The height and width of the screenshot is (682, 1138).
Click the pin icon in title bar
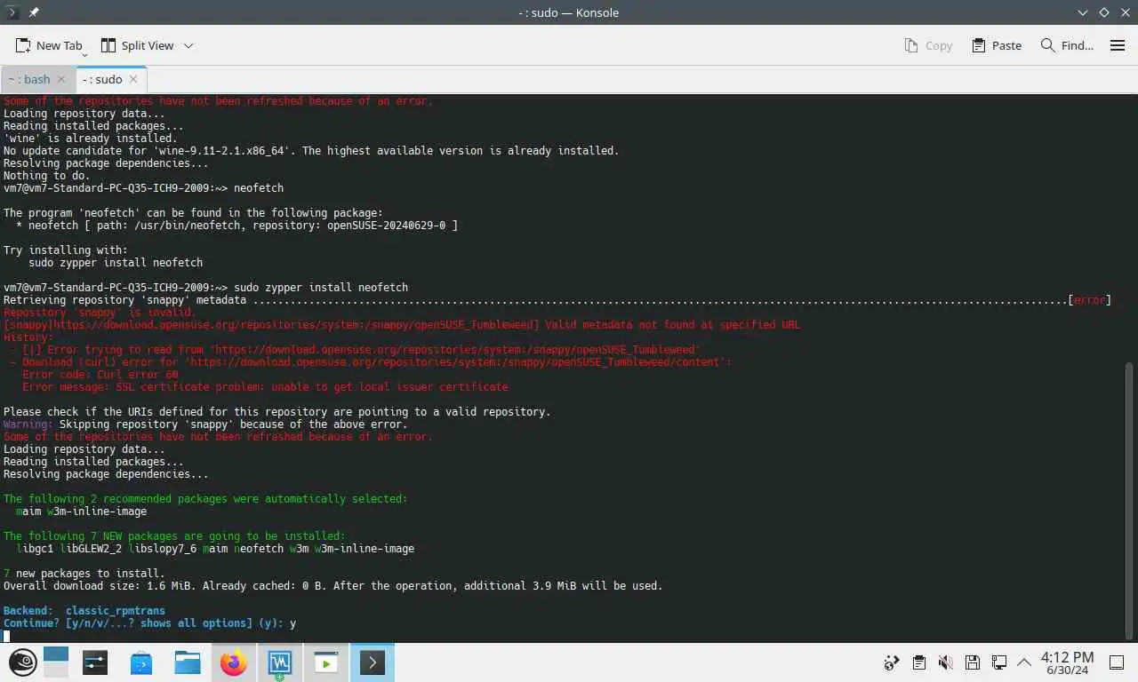coord(34,12)
